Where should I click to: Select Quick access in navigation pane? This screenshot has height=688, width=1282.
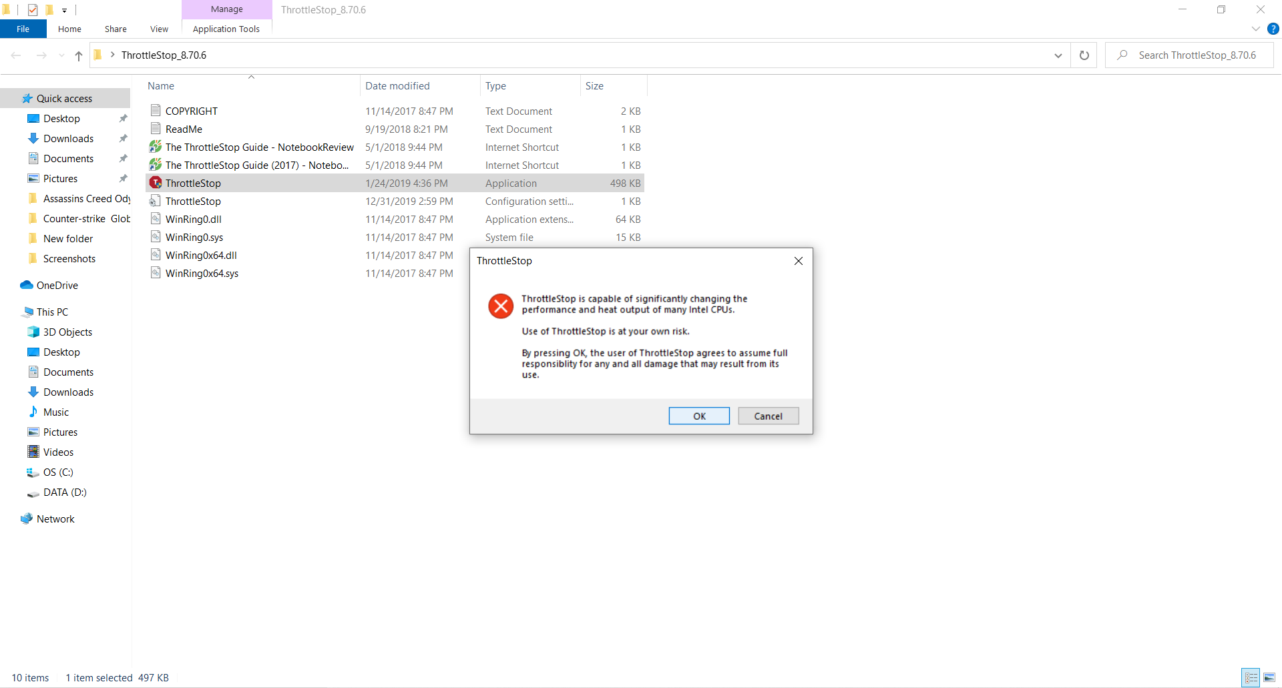tap(65, 98)
